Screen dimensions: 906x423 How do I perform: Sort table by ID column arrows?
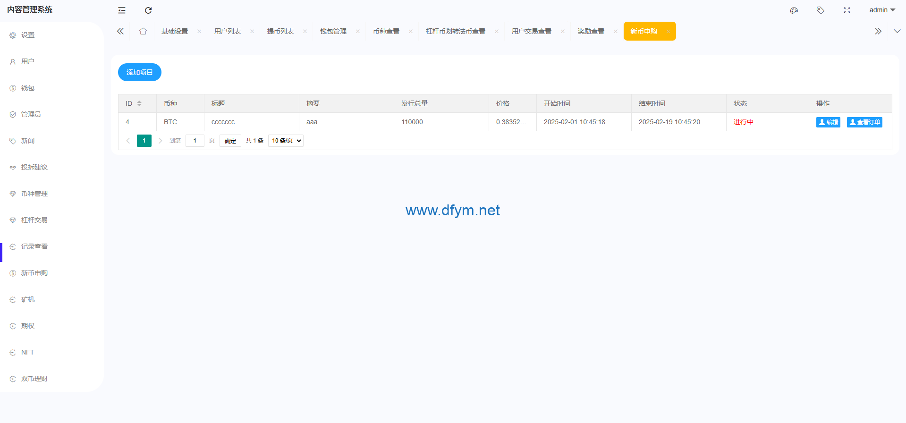click(x=139, y=103)
